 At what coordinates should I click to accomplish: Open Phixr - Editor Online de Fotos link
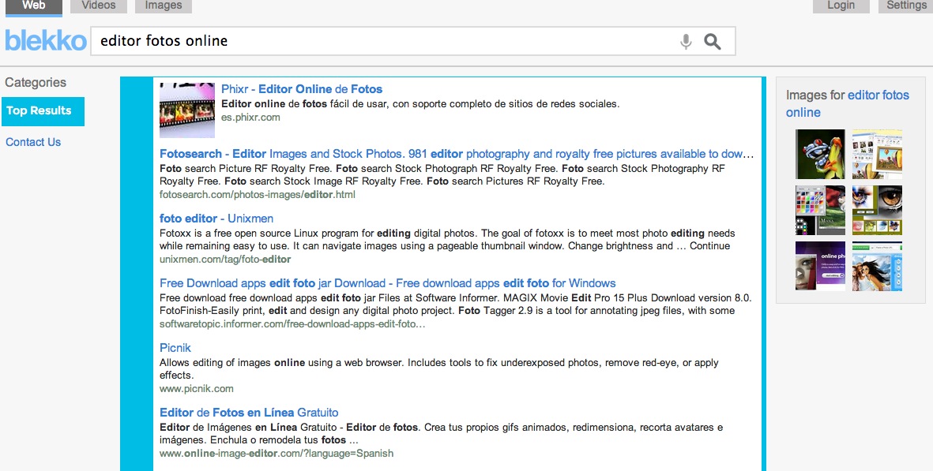coord(302,89)
